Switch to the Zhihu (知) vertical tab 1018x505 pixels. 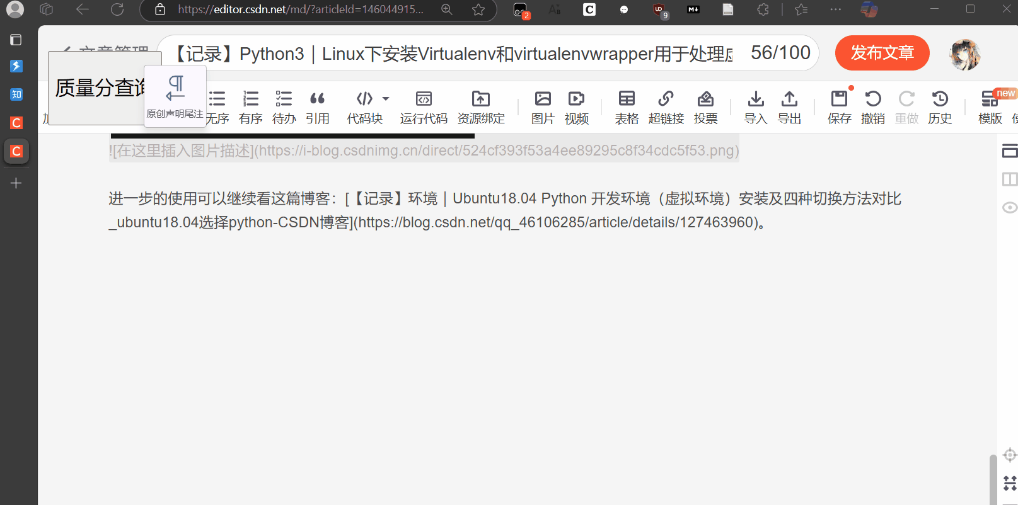coord(16,94)
